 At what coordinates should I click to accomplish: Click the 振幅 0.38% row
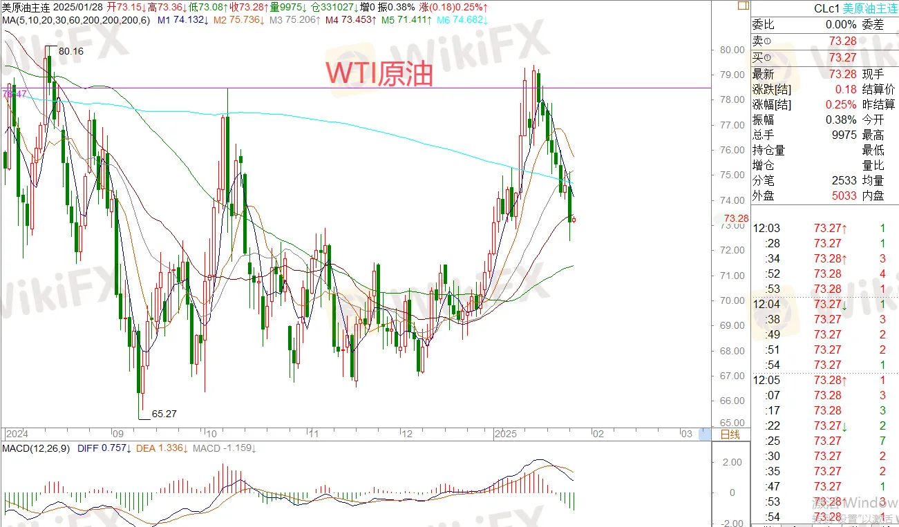coord(805,119)
